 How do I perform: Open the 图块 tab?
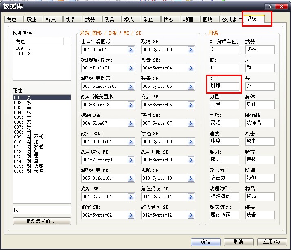pyautogui.click(x=210, y=19)
